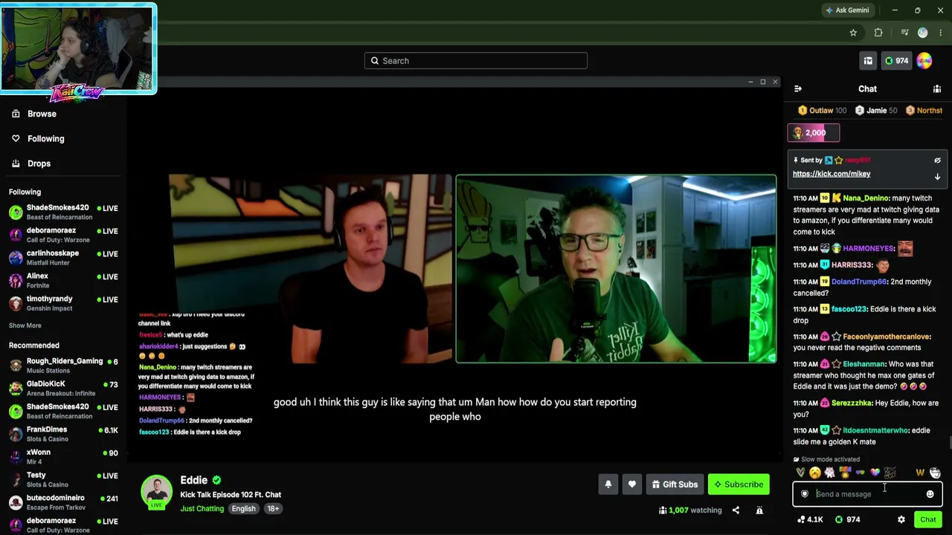Image resolution: width=952 pixels, height=535 pixels.
Task: Expand the pinned message down arrow
Action: click(x=937, y=177)
